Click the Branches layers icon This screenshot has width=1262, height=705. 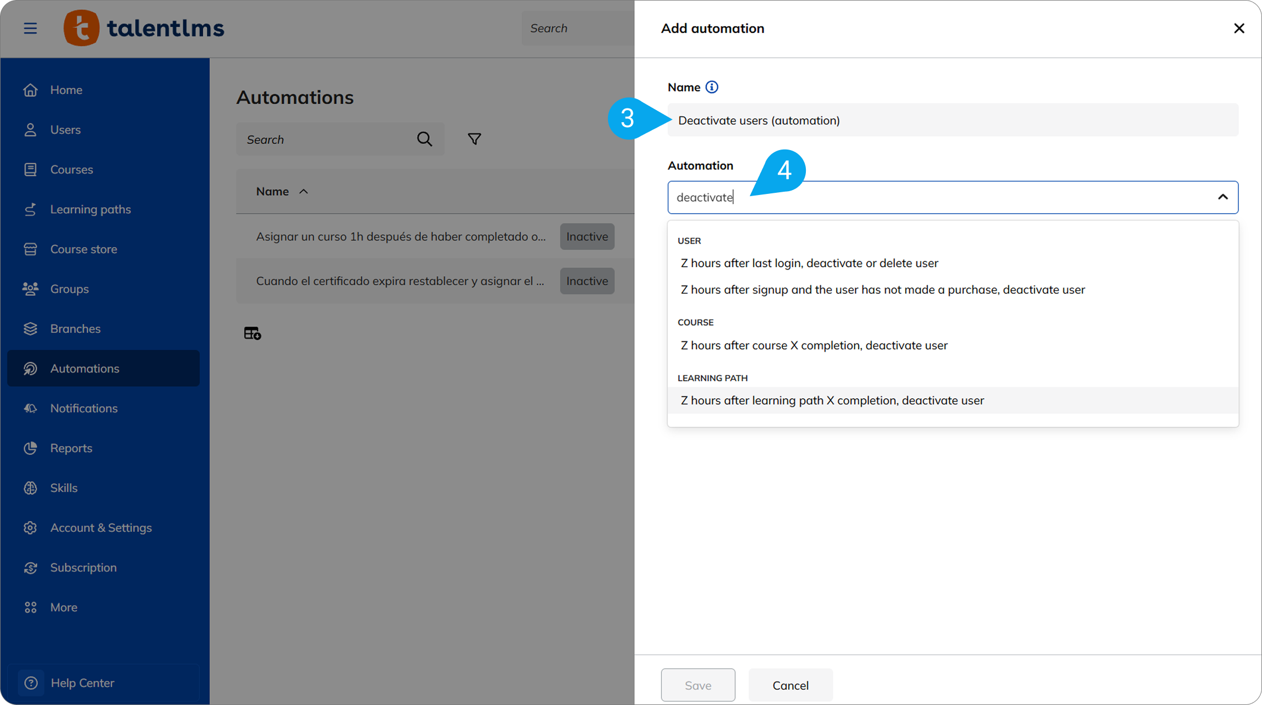pos(30,329)
